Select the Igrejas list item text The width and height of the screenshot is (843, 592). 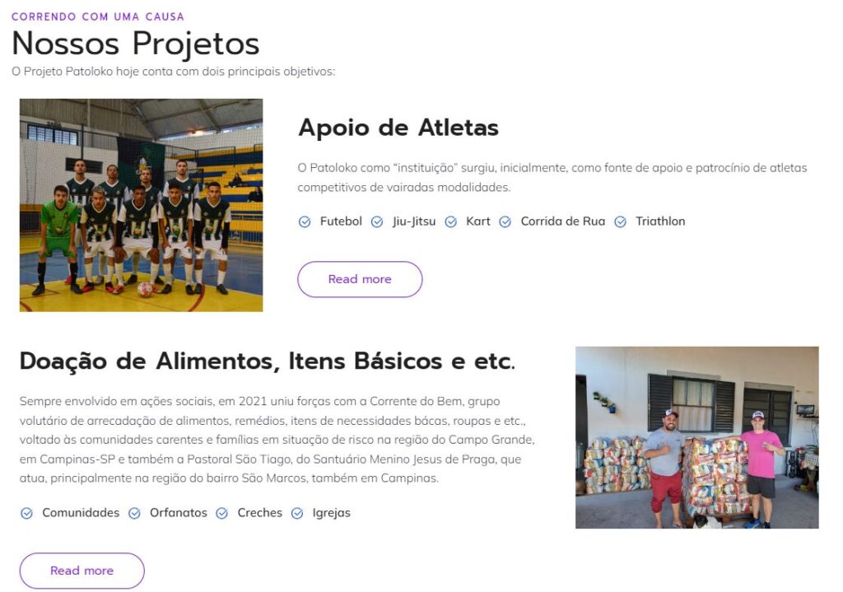(x=331, y=513)
